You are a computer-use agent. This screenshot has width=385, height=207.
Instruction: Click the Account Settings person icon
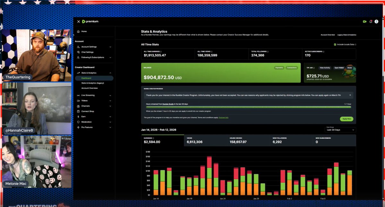pos(78,47)
